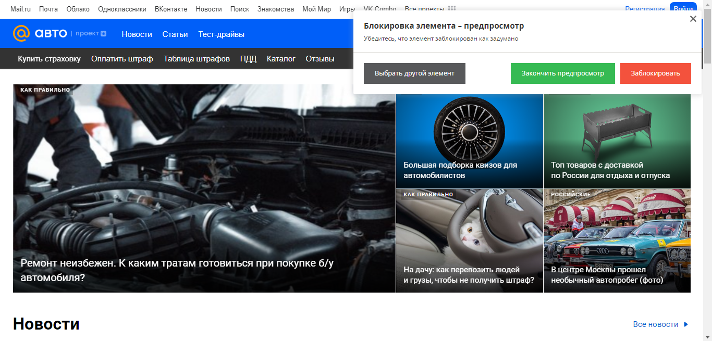Click the blue «Войти» button

point(683,8)
